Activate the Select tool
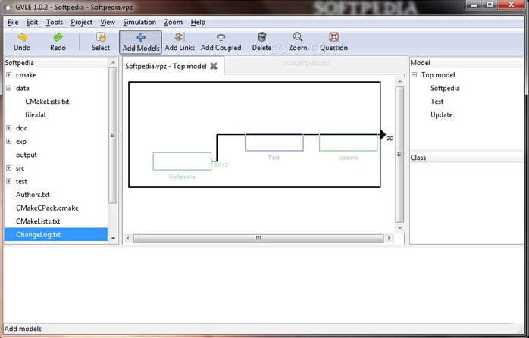This screenshot has height=338, width=529. (x=101, y=37)
